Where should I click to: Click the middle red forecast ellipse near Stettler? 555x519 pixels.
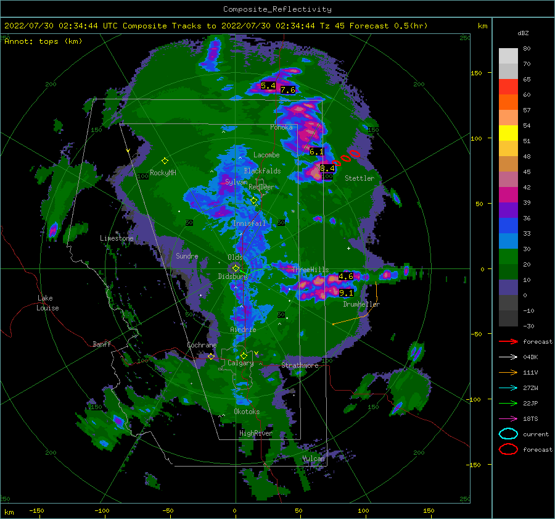346,159
